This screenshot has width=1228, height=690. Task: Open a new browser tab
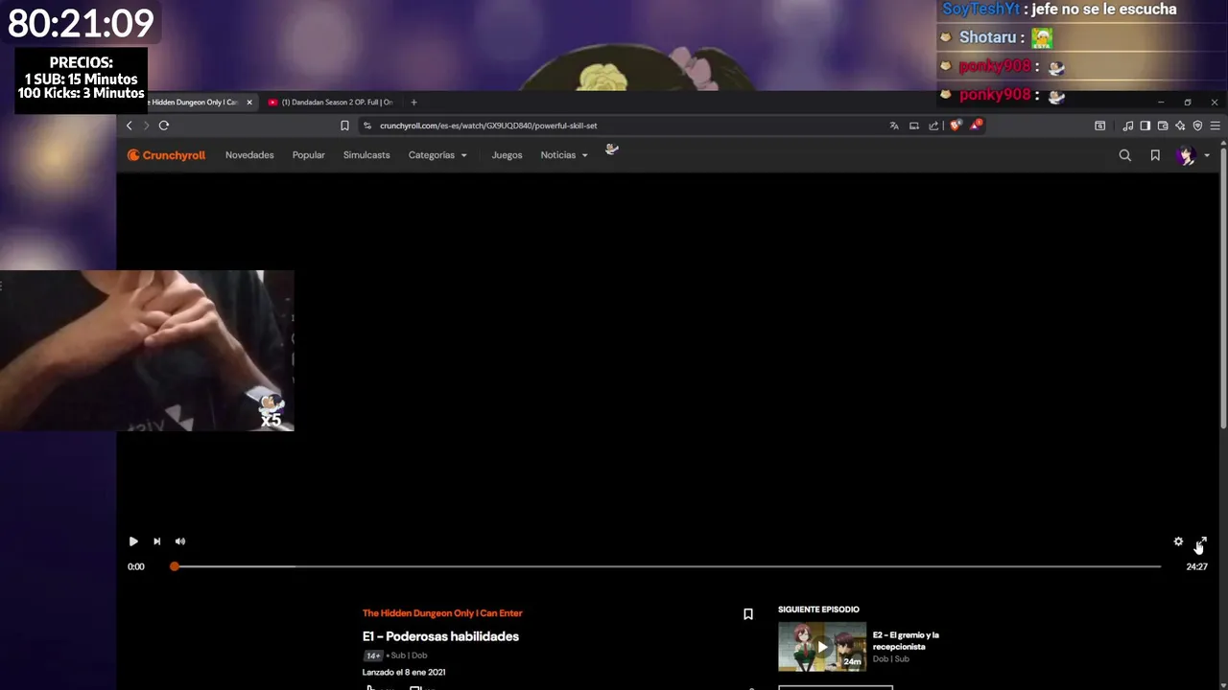coord(413,103)
